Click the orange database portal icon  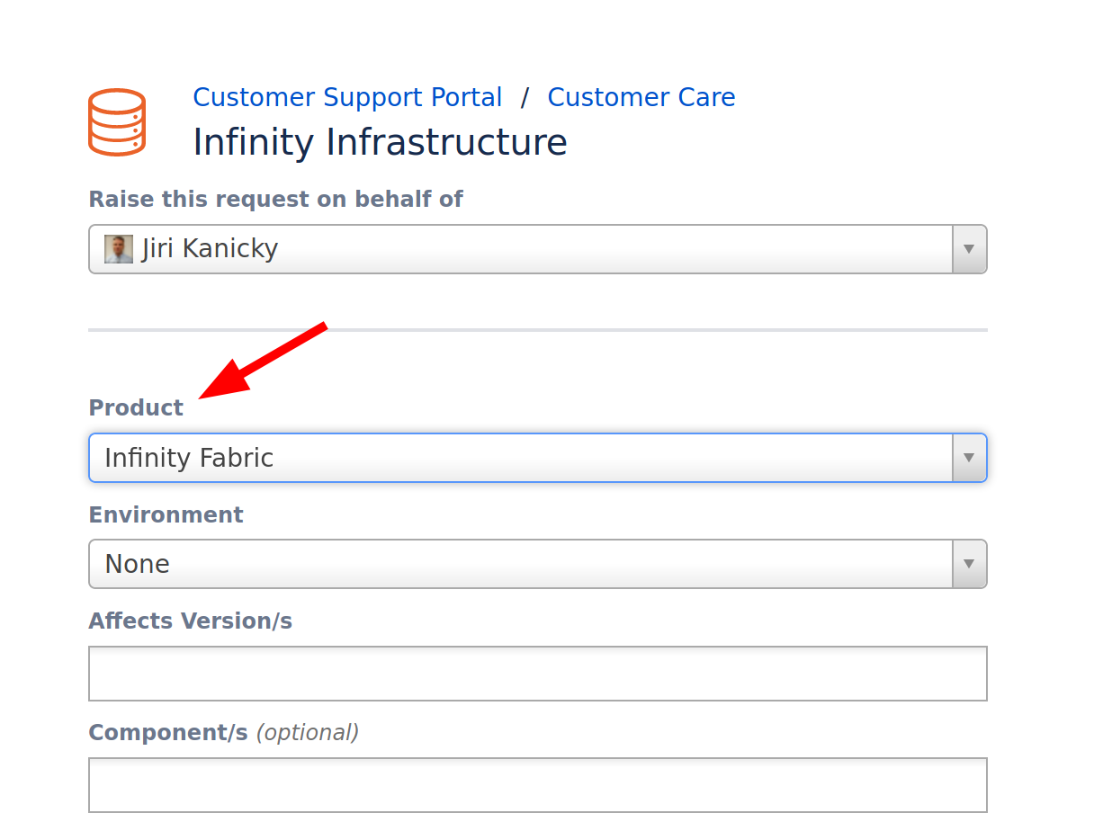click(117, 122)
